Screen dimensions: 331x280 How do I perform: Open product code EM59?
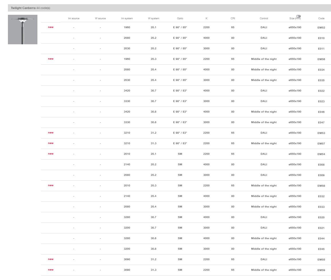tap(321, 270)
